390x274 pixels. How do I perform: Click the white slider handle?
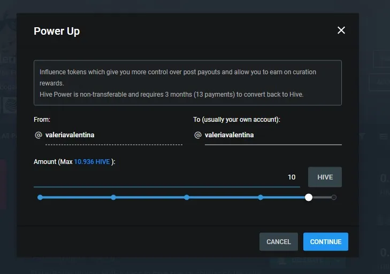(x=309, y=198)
